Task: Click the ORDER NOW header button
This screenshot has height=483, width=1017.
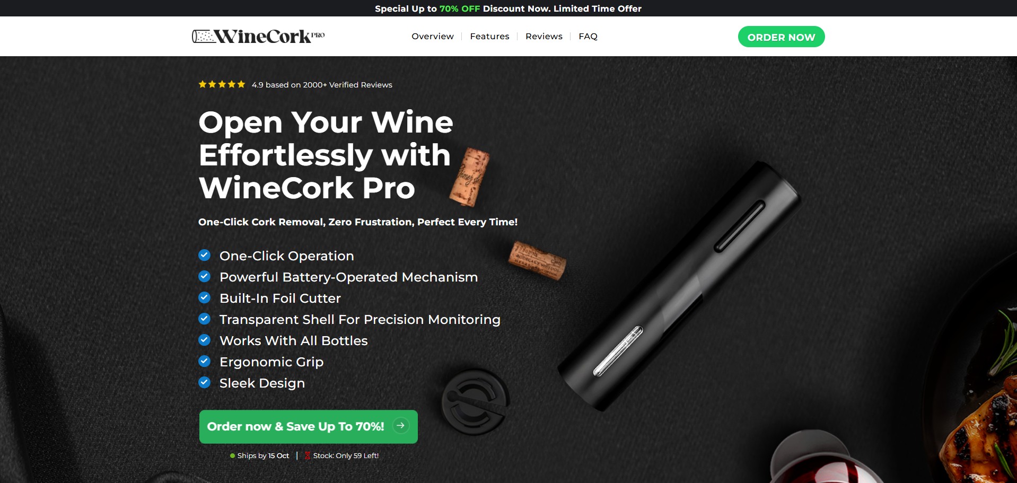Action: [x=781, y=37]
